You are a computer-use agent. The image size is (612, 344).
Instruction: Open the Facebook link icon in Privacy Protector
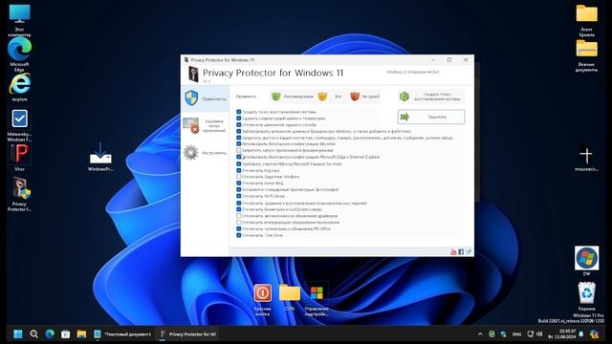point(461,252)
